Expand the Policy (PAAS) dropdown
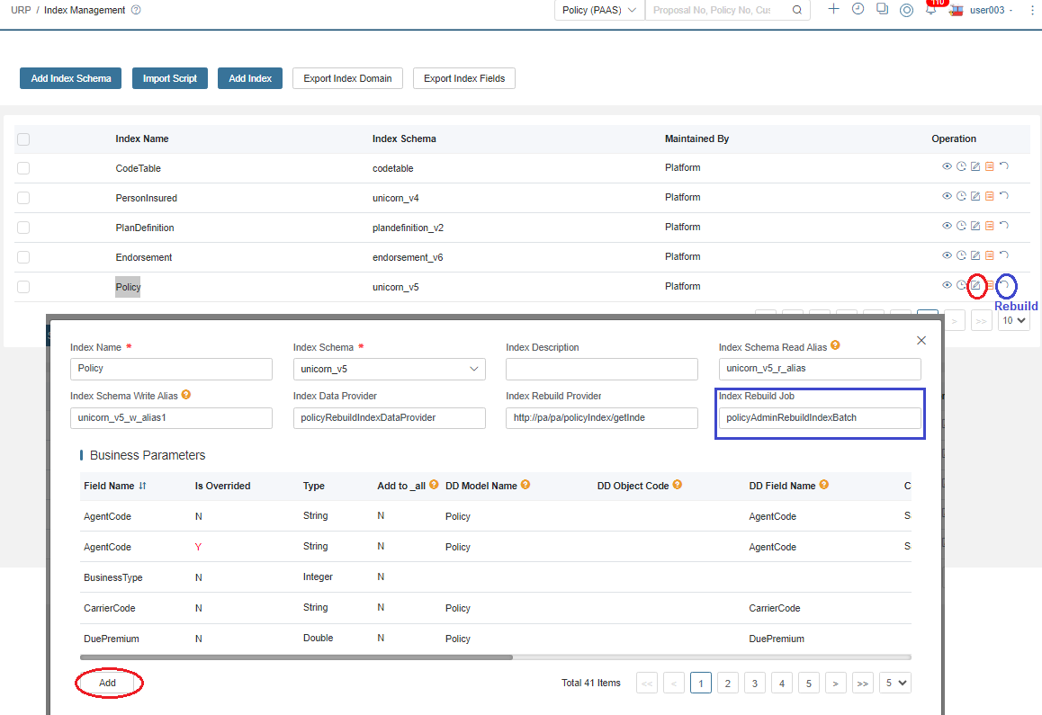Image resolution: width=1042 pixels, height=715 pixels. 599,10
